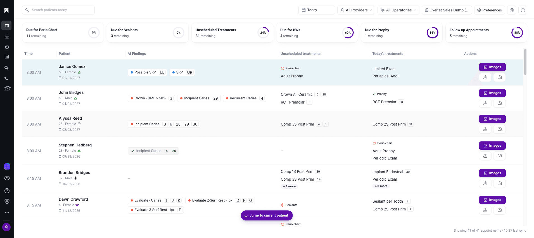Expand the All Operatories dropdown
This screenshot has width=534, height=238.
(398, 10)
